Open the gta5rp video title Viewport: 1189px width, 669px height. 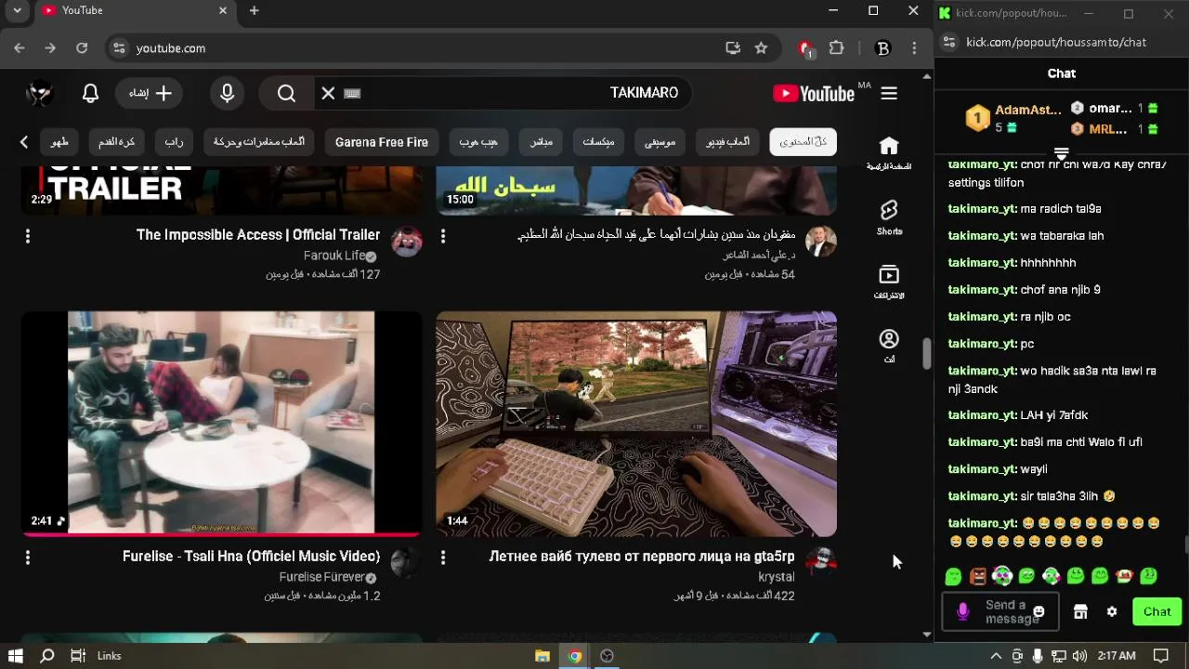click(642, 557)
